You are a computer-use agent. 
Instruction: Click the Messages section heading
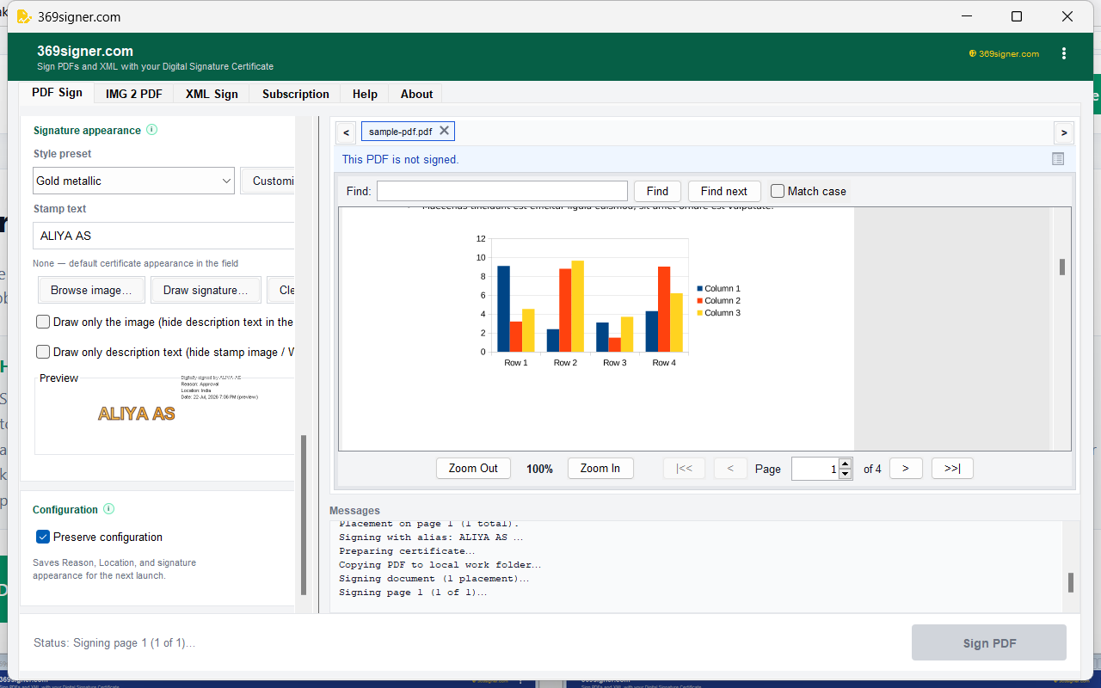tap(354, 511)
